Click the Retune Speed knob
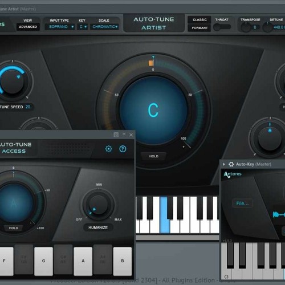 12,82
